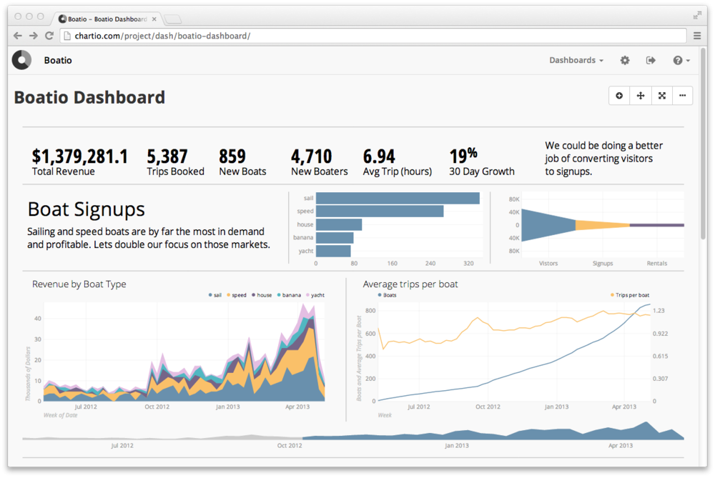This screenshot has height=478, width=715.
Task: Click the browser forward arrow
Action: [34, 36]
